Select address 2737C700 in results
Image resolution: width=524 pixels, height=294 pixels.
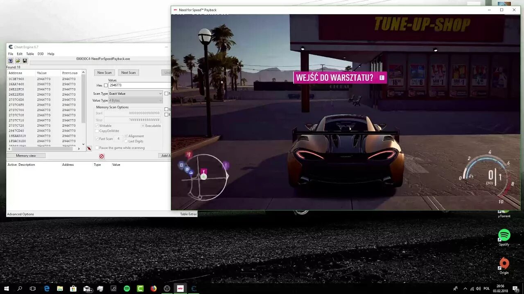[x=16, y=110]
